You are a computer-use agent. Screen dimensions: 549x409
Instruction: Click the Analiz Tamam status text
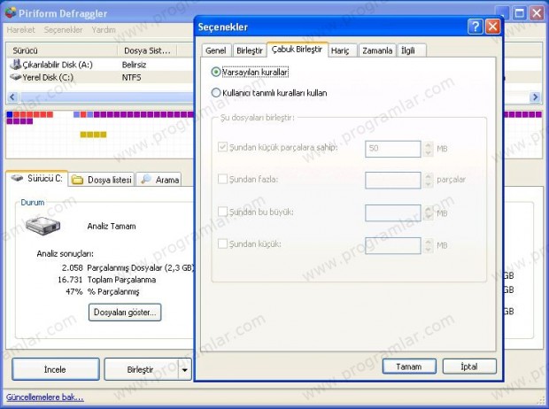coord(112,226)
